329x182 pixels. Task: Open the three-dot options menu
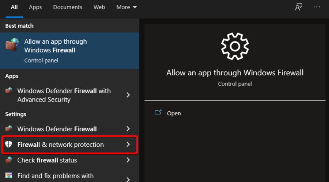coord(317,7)
